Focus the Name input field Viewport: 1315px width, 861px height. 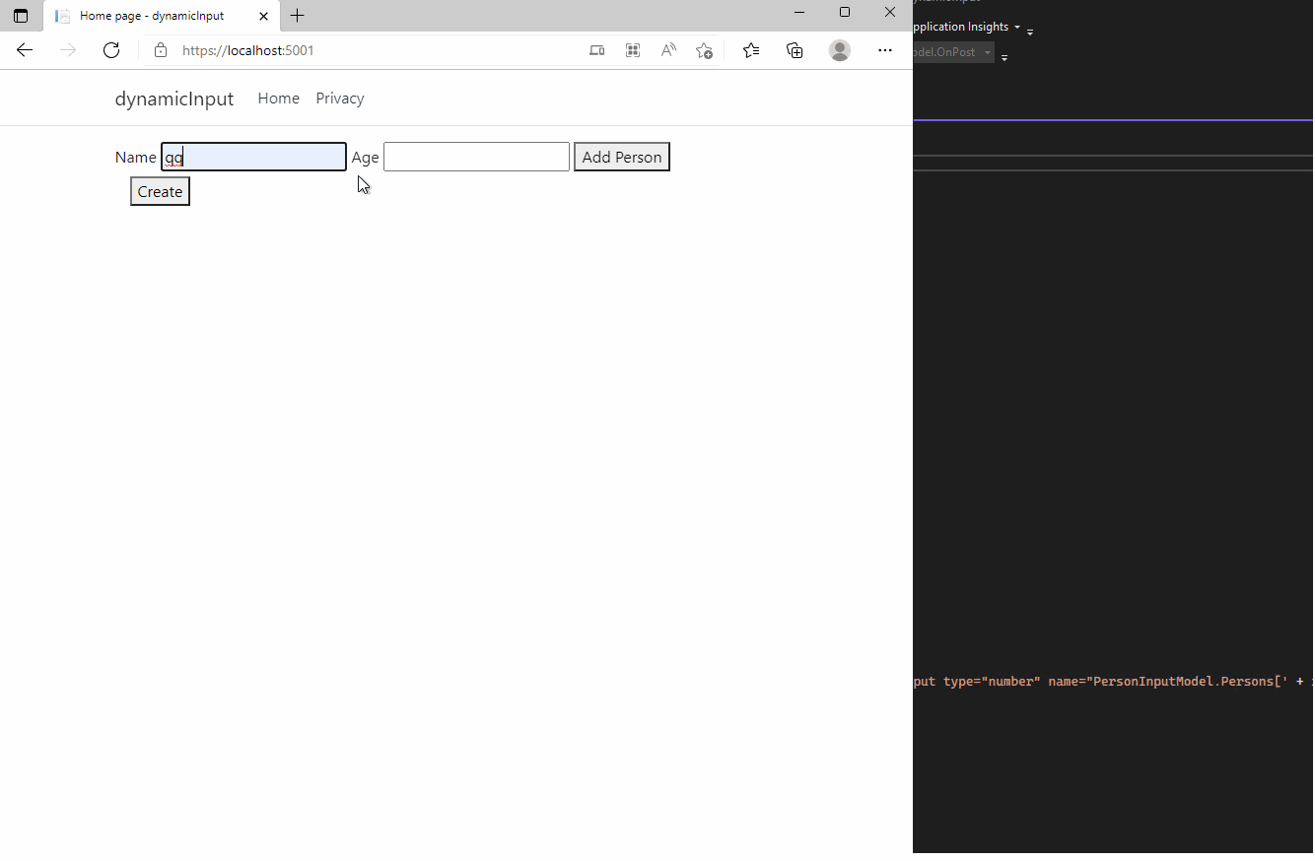(x=253, y=157)
